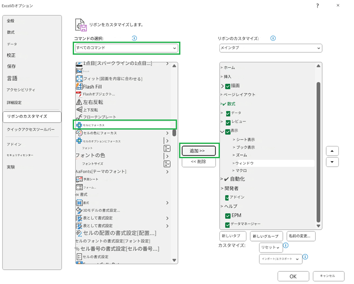Click the command list scroll-down arrow
The height and width of the screenshot is (284, 354).
click(x=174, y=260)
